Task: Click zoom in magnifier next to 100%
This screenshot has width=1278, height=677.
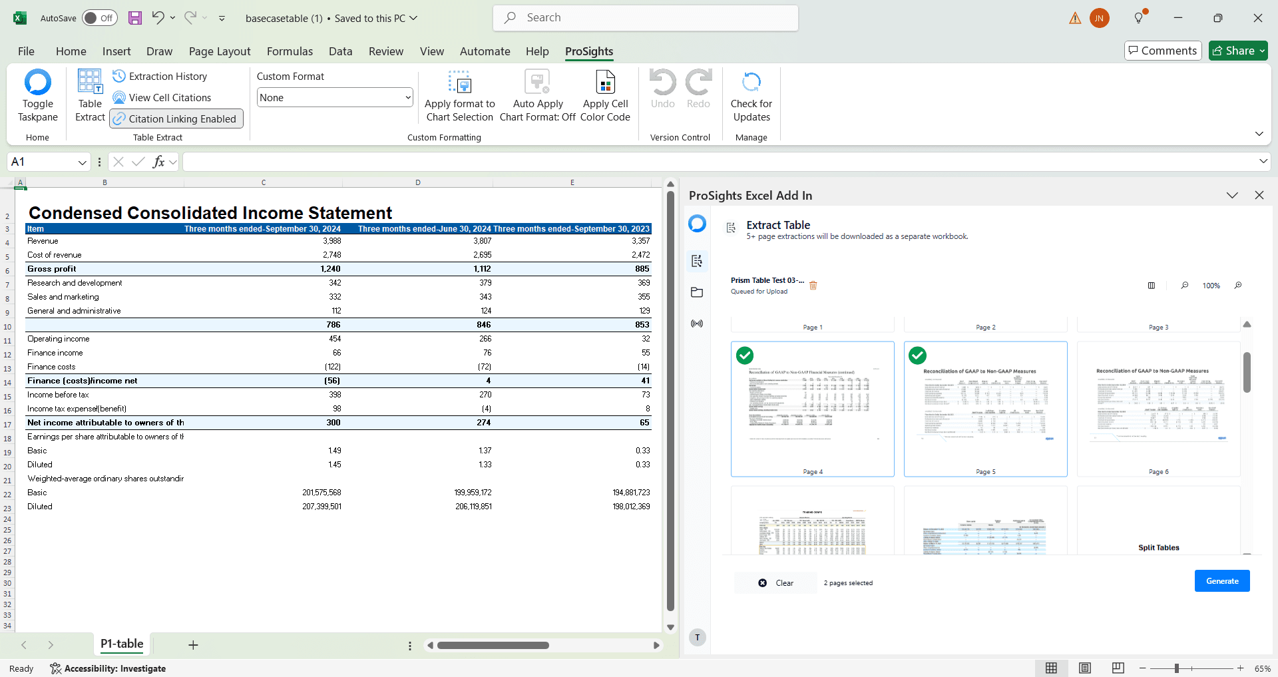Action: click(x=1238, y=286)
